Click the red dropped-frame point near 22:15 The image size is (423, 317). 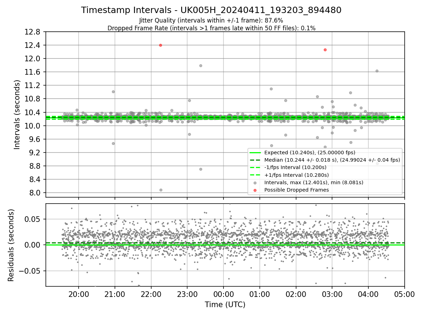(x=160, y=45)
